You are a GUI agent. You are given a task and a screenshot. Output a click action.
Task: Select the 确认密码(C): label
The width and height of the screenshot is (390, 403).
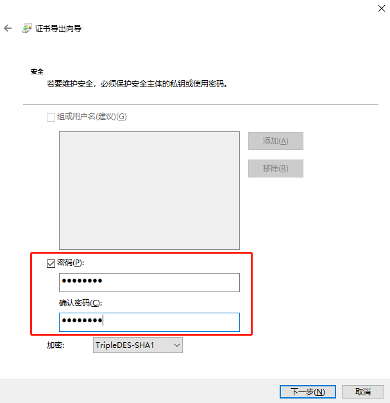point(80,303)
